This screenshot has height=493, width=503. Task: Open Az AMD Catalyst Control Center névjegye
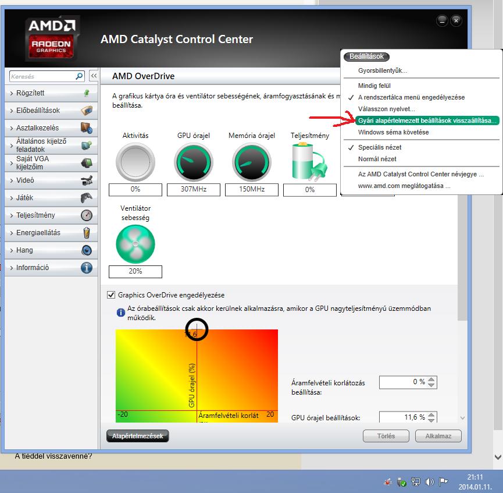pyautogui.click(x=420, y=174)
